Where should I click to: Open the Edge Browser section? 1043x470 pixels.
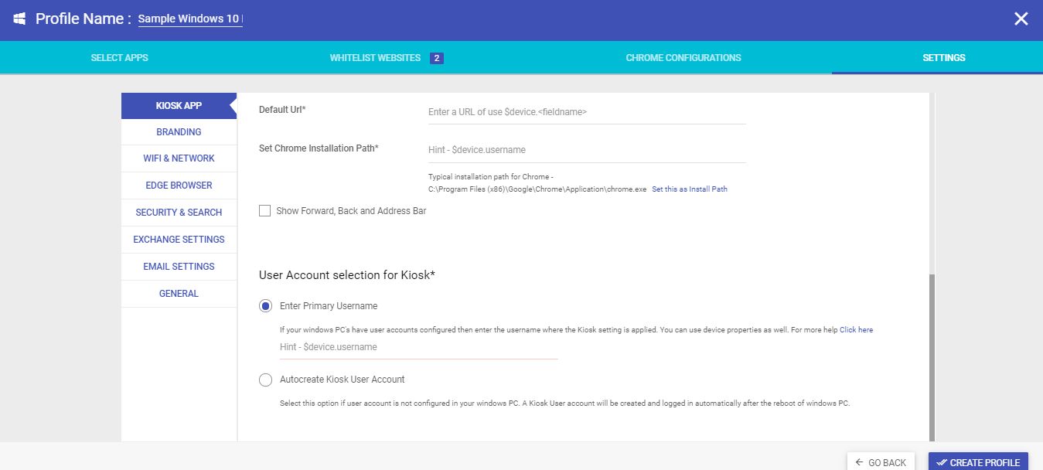[x=179, y=186]
